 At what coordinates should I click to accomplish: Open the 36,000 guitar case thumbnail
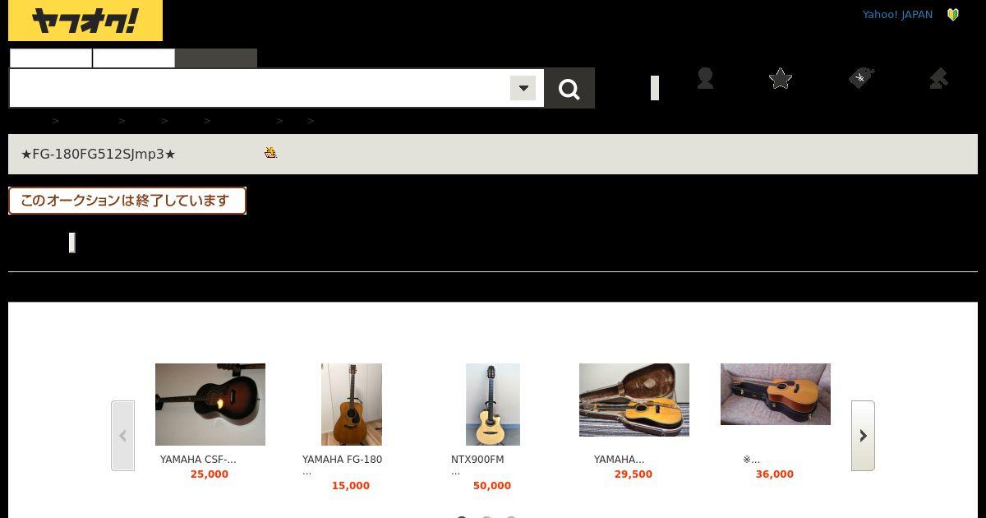coord(776,395)
